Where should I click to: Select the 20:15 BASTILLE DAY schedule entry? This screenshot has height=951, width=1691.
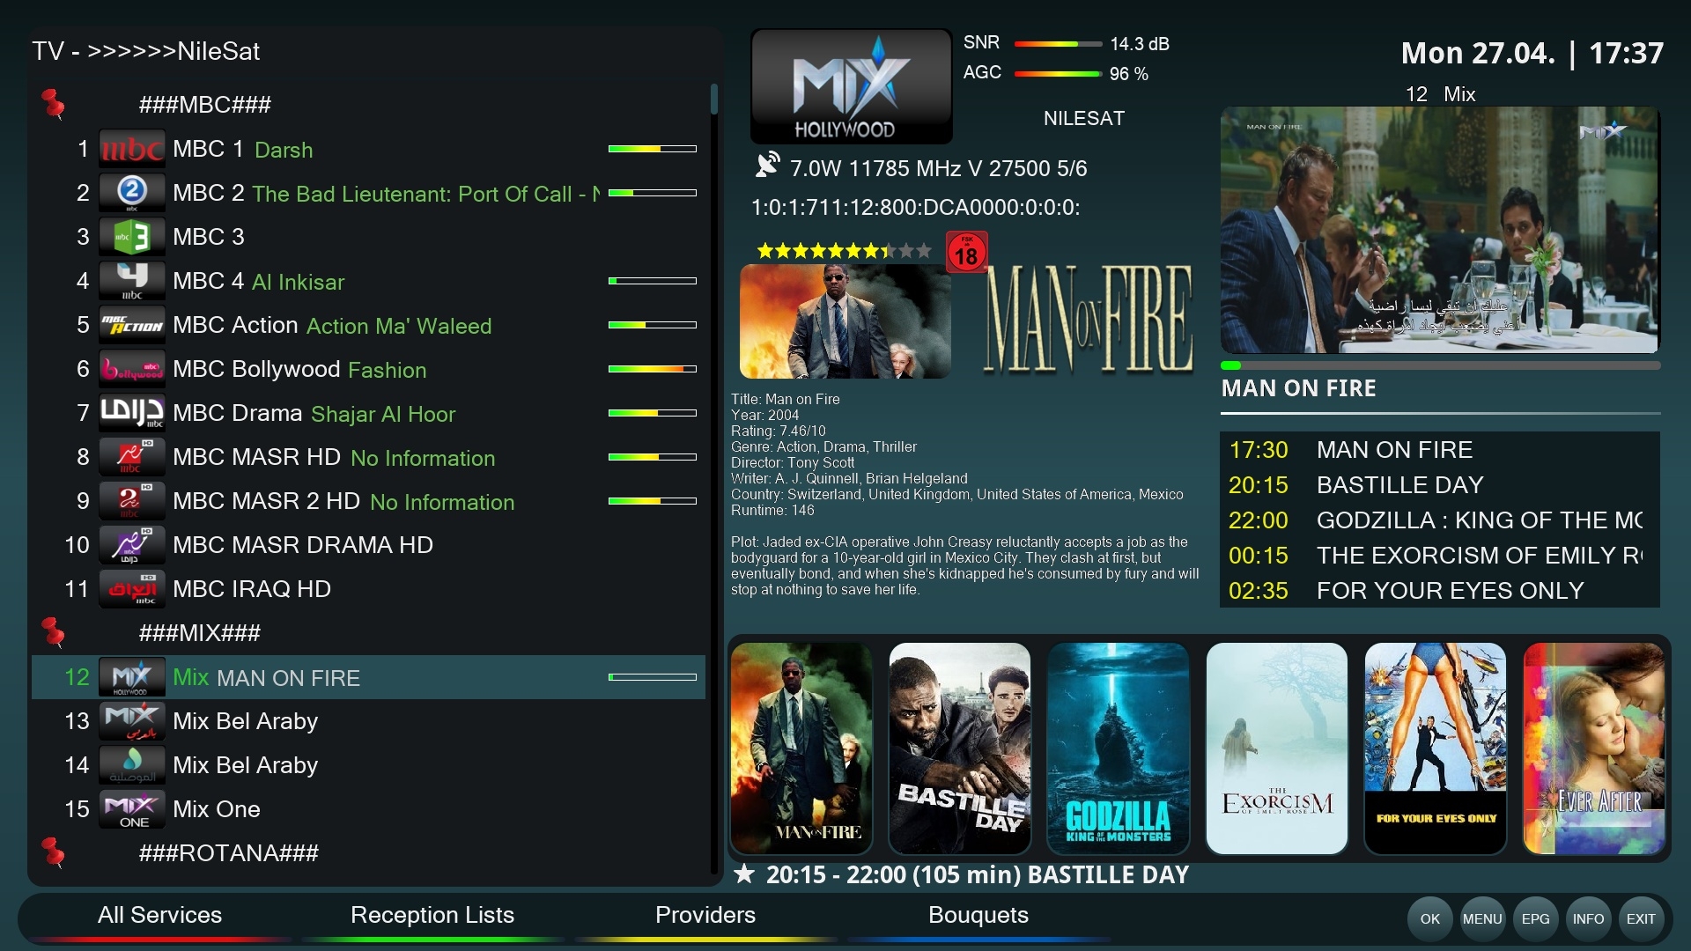pos(1440,485)
